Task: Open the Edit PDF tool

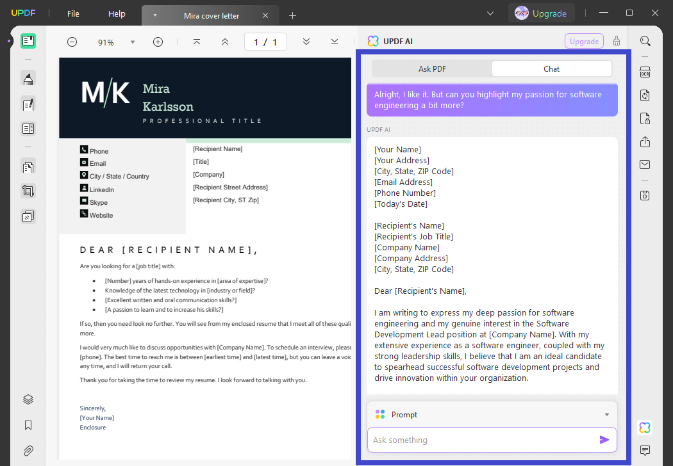Action: (28, 104)
